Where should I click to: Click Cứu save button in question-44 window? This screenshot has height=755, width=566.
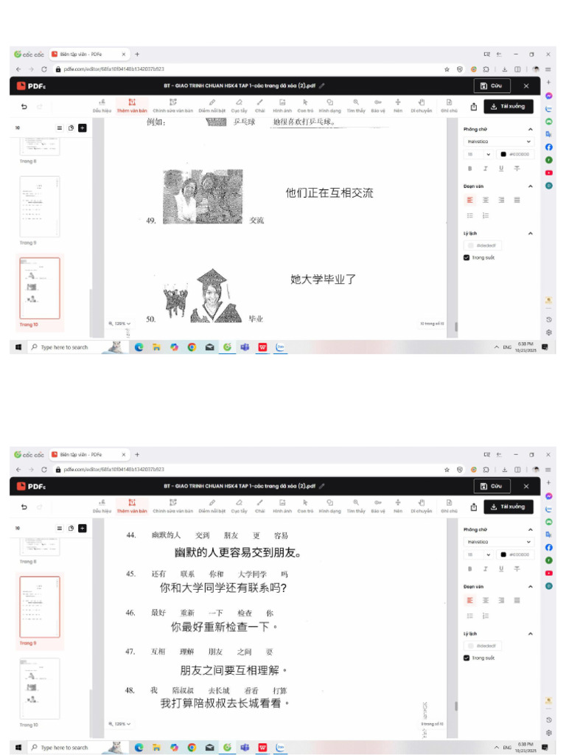click(x=492, y=486)
